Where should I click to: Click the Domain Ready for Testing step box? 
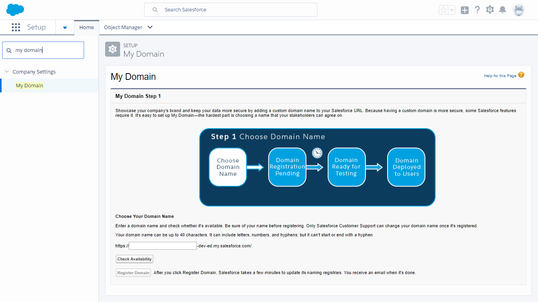[346, 167]
